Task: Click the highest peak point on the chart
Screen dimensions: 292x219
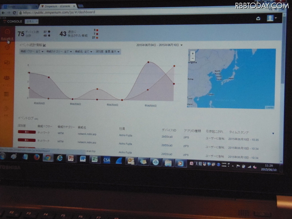Action: [x=148, y=62]
